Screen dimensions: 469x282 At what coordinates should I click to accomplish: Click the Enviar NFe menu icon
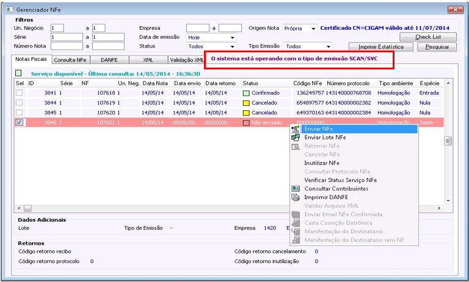[295, 129]
